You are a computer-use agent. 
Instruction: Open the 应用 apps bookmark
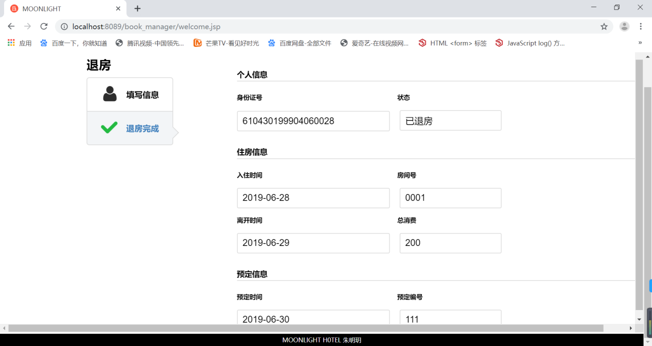20,43
